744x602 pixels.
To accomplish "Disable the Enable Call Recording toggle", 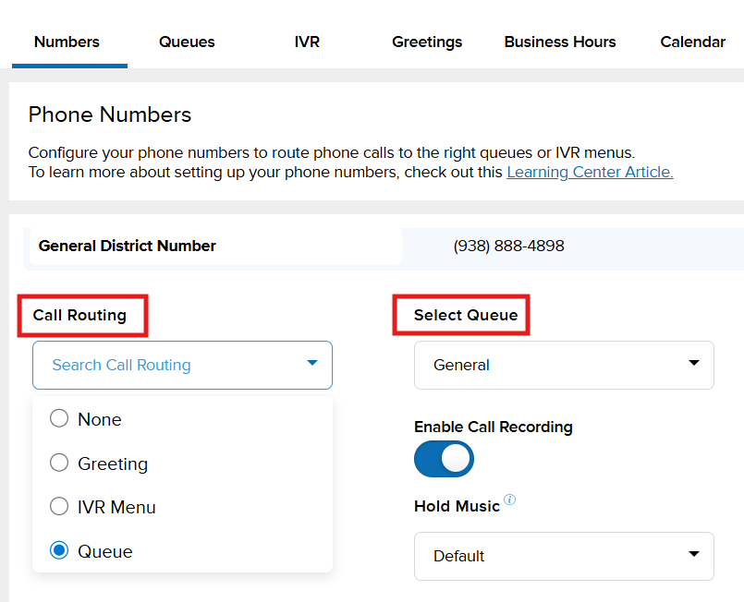I will pos(444,459).
